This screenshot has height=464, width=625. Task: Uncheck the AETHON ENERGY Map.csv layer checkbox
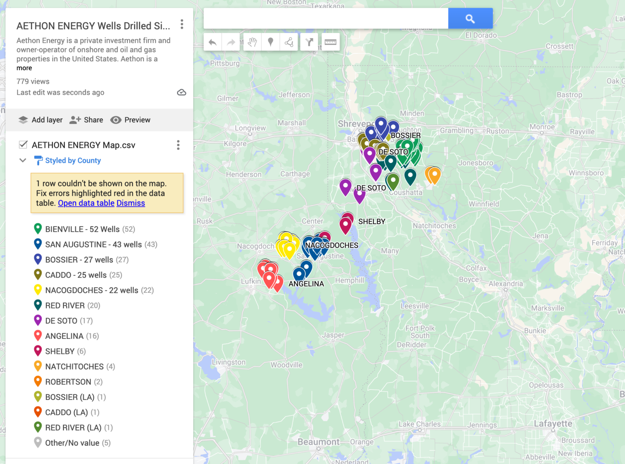coord(23,145)
